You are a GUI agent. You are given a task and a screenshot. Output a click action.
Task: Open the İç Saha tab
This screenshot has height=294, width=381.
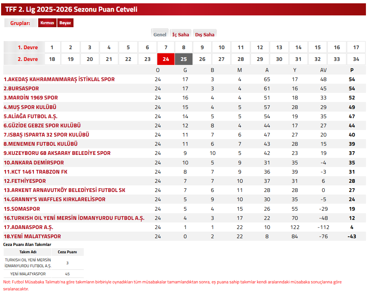point(180,35)
